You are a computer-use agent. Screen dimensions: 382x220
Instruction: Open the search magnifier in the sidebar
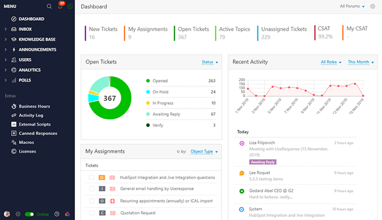pyautogui.click(x=49, y=6)
